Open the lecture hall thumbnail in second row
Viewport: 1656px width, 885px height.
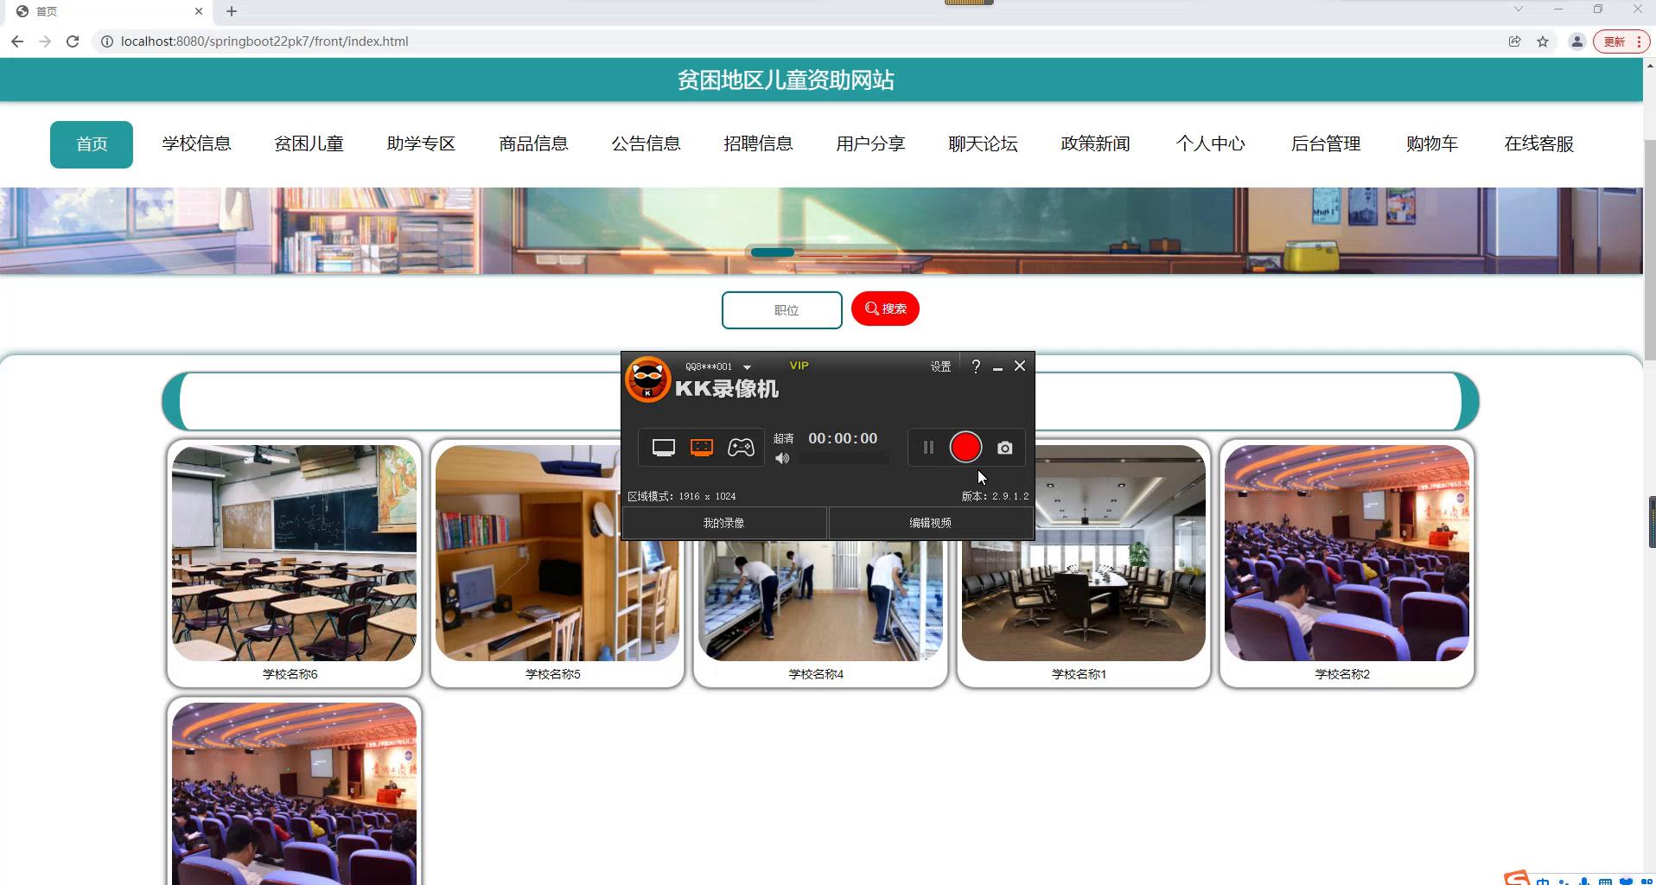[294, 793]
